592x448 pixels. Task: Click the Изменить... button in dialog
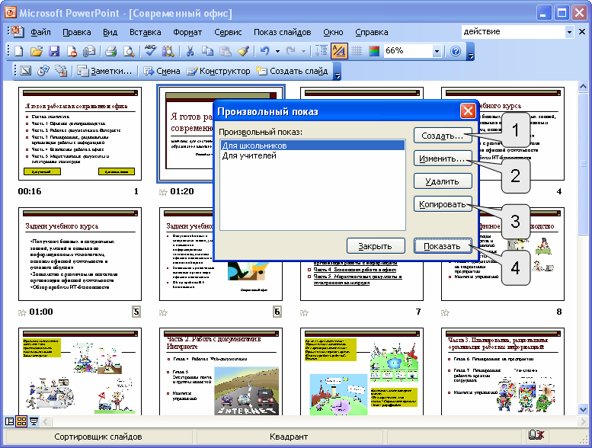(x=443, y=158)
